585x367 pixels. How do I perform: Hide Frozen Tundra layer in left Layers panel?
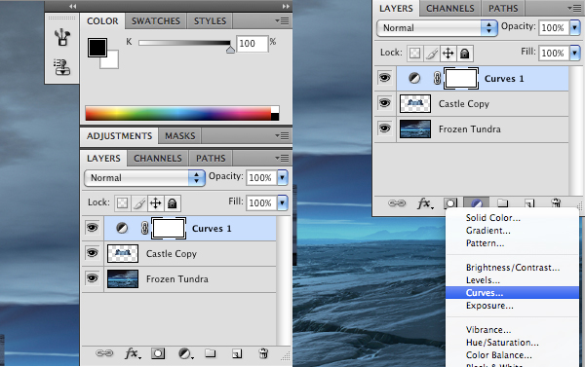93,278
